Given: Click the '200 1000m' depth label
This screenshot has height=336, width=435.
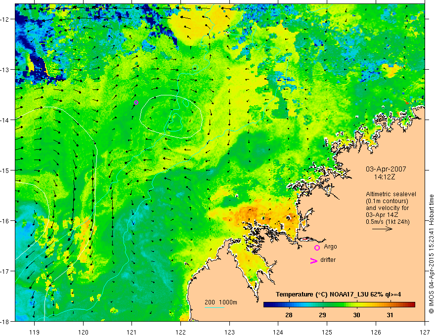Looking at the screenshot, I should pos(221,302).
